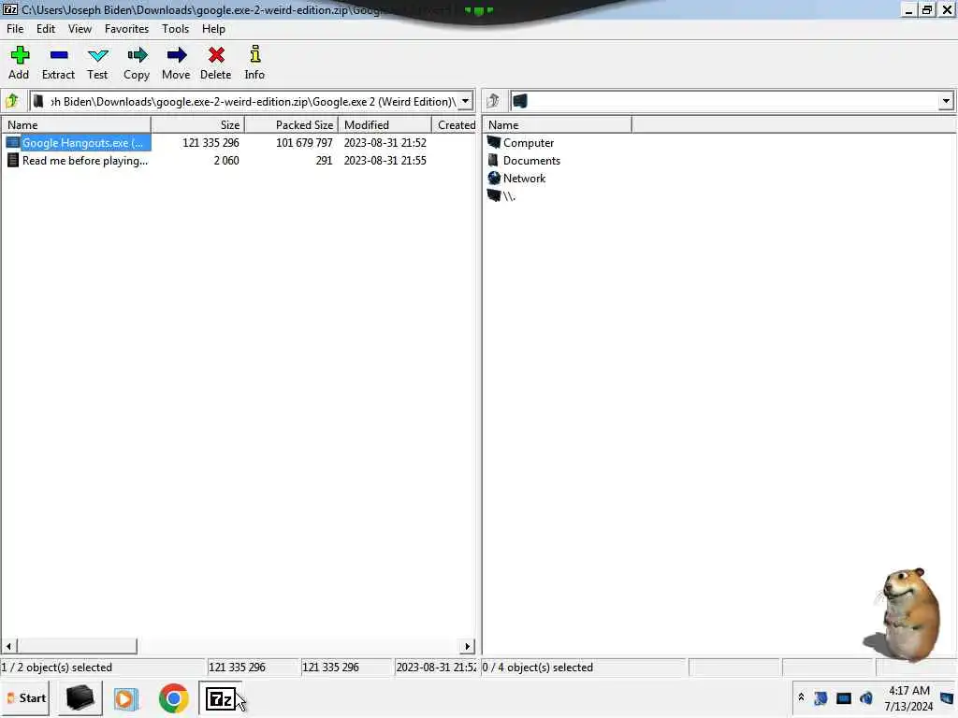Image resolution: width=958 pixels, height=718 pixels.
Task: Click size value 121 335 296 in file list
Action: (210, 143)
